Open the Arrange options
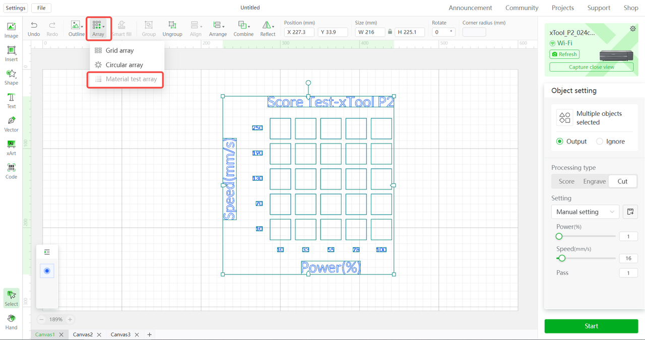This screenshot has height=340, width=645. pyautogui.click(x=218, y=29)
